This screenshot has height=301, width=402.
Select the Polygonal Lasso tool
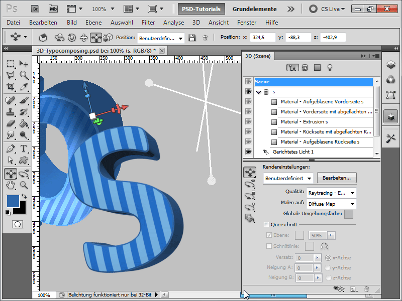click(x=10, y=75)
